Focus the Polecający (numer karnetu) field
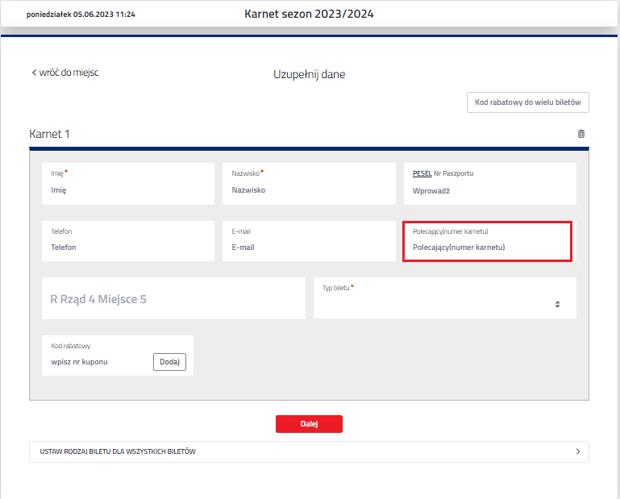This screenshot has width=620, height=499. [487, 247]
